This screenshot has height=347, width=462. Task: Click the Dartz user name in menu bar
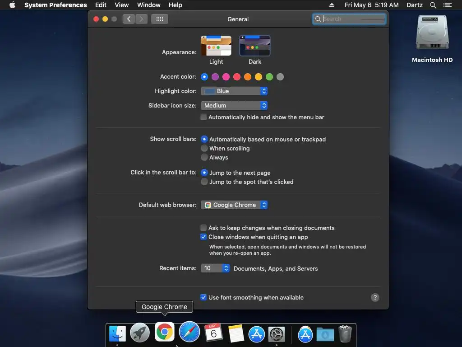pyautogui.click(x=414, y=5)
